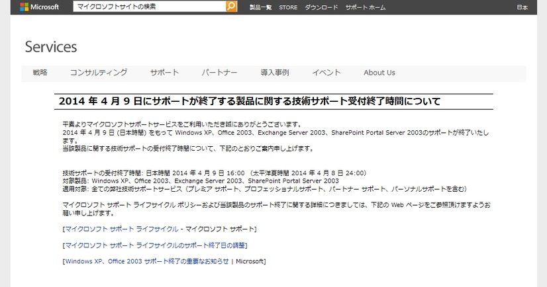Click the line starting 技術サポートの受付終了時間
547x287 pixels.
click(x=215, y=173)
